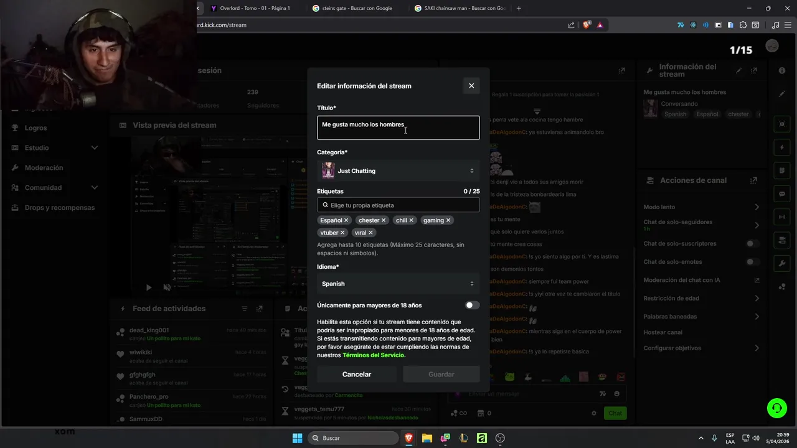Open the Idioma Spanish dropdown
Viewport: 797px width, 448px height.
(398, 284)
